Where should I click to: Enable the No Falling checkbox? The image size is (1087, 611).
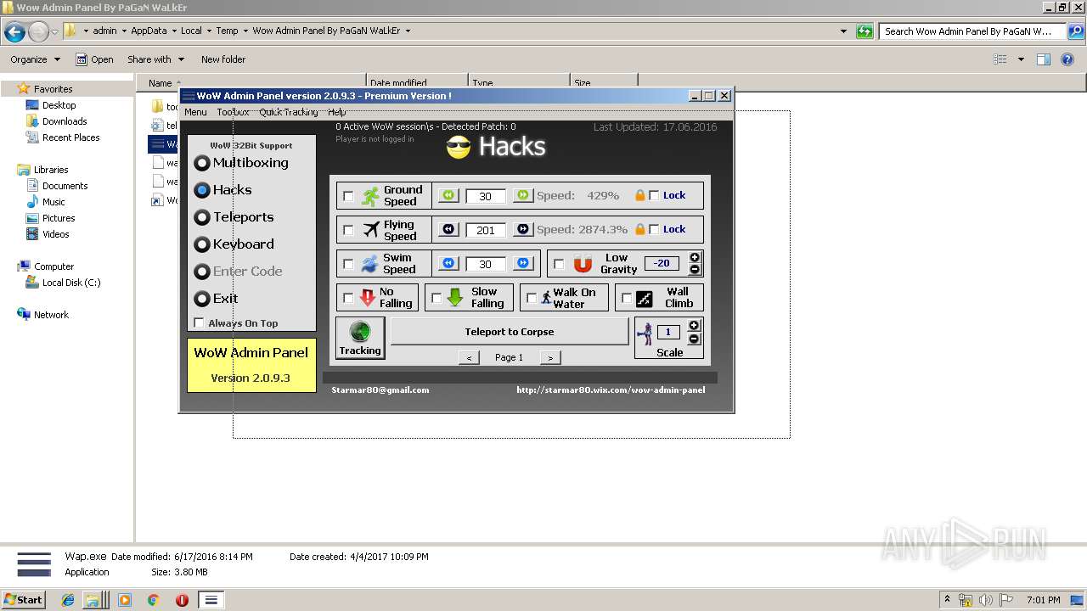(x=348, y=298)
